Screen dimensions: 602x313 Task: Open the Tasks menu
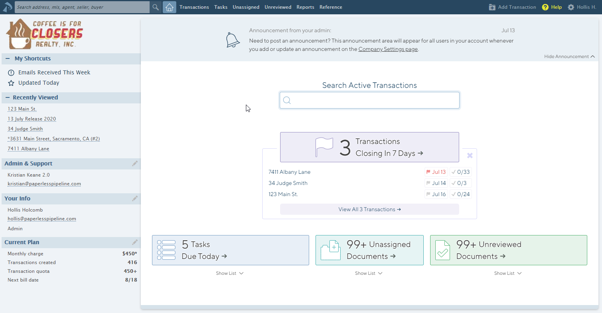click(x=221, y=7)
